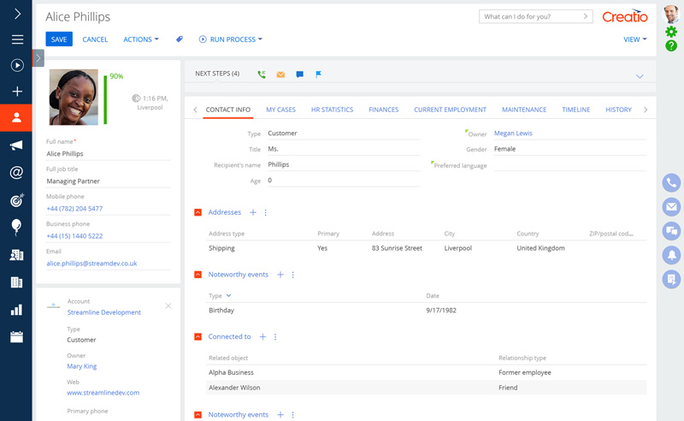The width and height of the screenshot is (684, 421).
Task: Open the Actions dropdown menu
Action: tap(141, 39)
